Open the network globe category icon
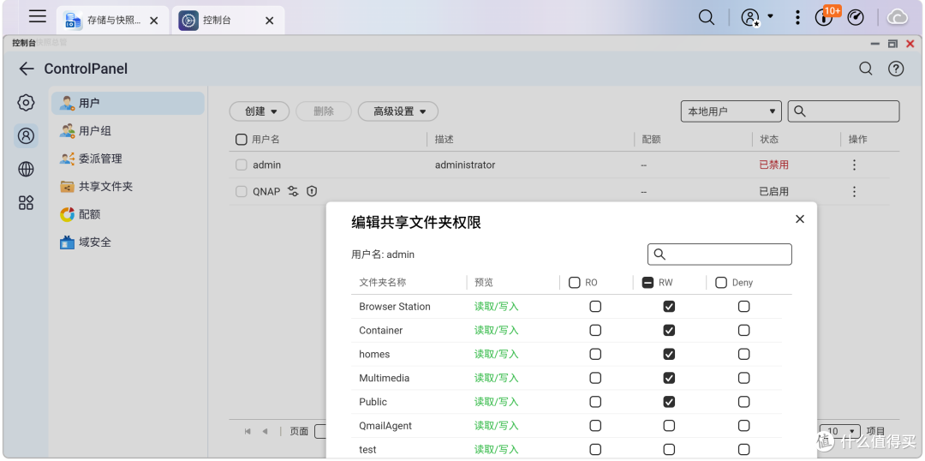Viewport: 925px width, 461px height. pos(26,170)
